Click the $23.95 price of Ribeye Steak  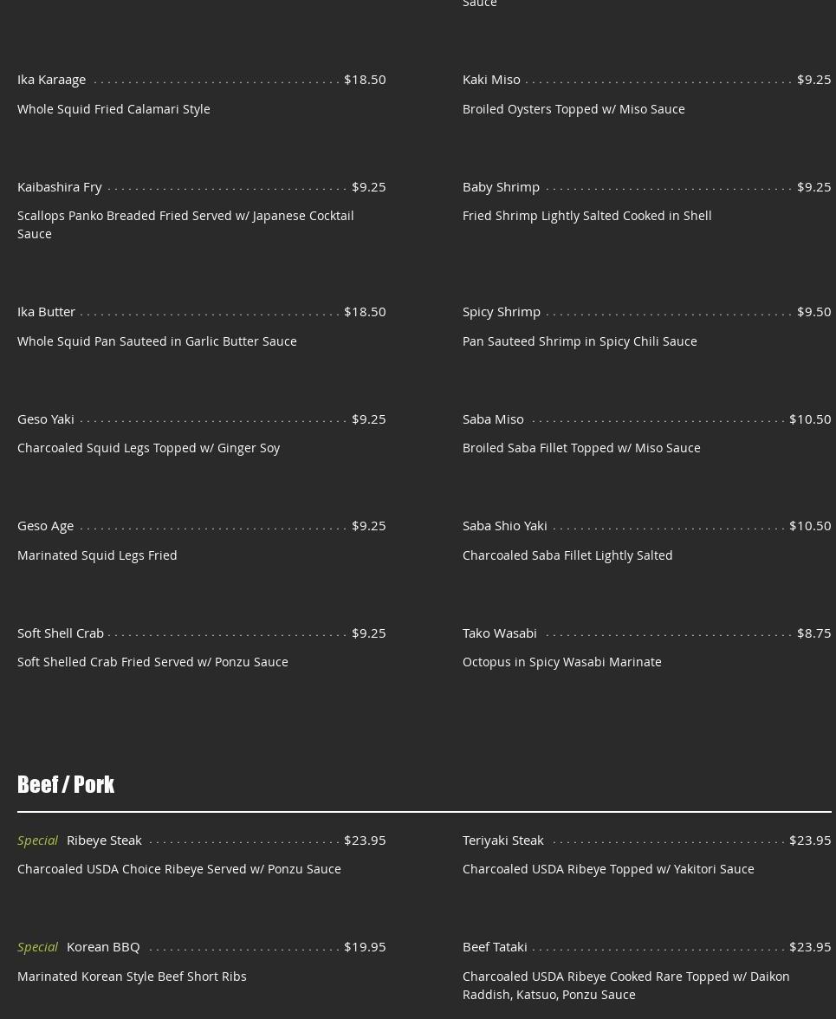(365, 841)
